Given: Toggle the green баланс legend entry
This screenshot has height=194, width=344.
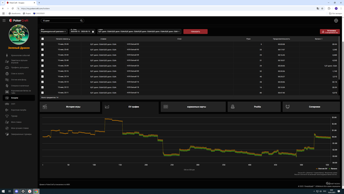Looking at the screenshot, I should (333, 169).
